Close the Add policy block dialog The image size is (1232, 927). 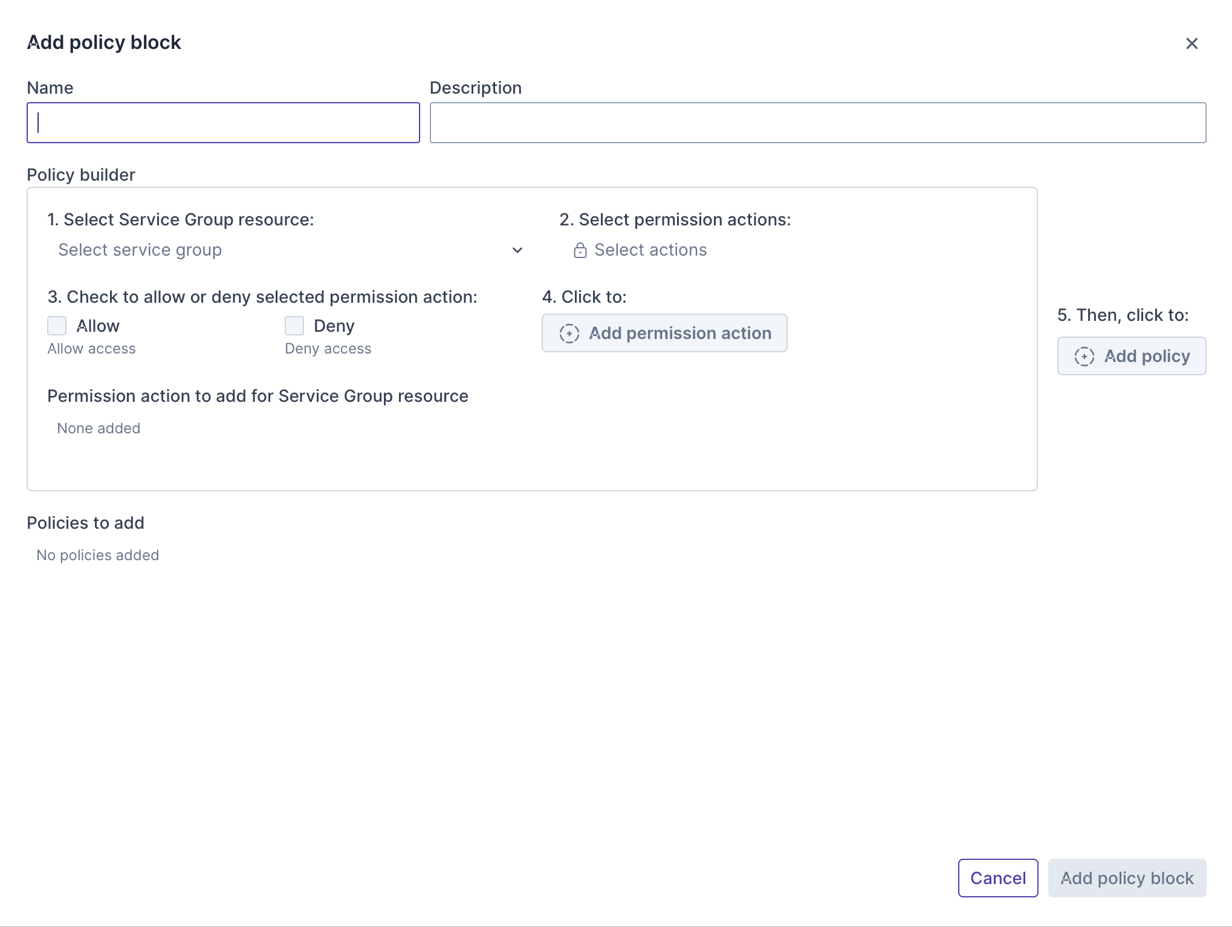pos(1191,44)
